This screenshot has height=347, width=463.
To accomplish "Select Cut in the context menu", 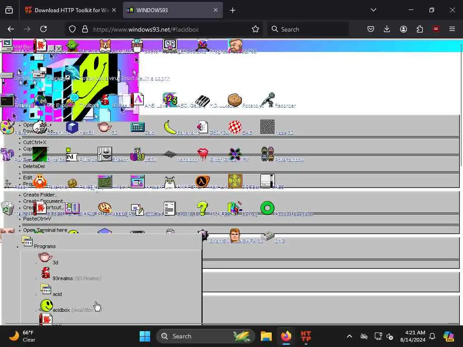I will [34, 142].
